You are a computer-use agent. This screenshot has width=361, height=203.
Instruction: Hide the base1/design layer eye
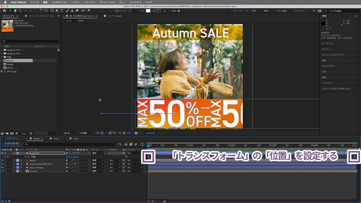(x=2, y=168)
